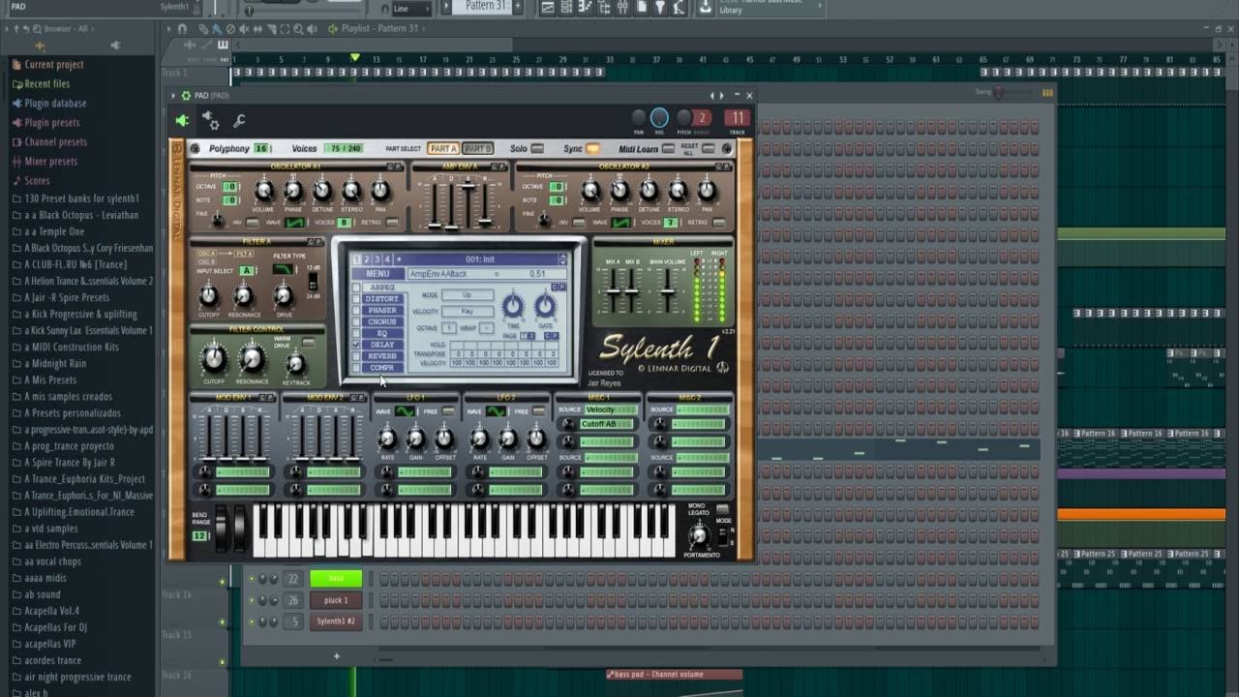Click the Filter Control Resonance knob
The image size is (1239, 697).
pyautogui.click(x=252, y=360)
